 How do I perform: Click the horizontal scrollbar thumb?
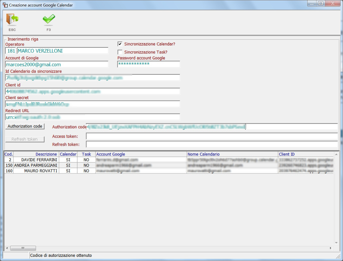point(23,248)
